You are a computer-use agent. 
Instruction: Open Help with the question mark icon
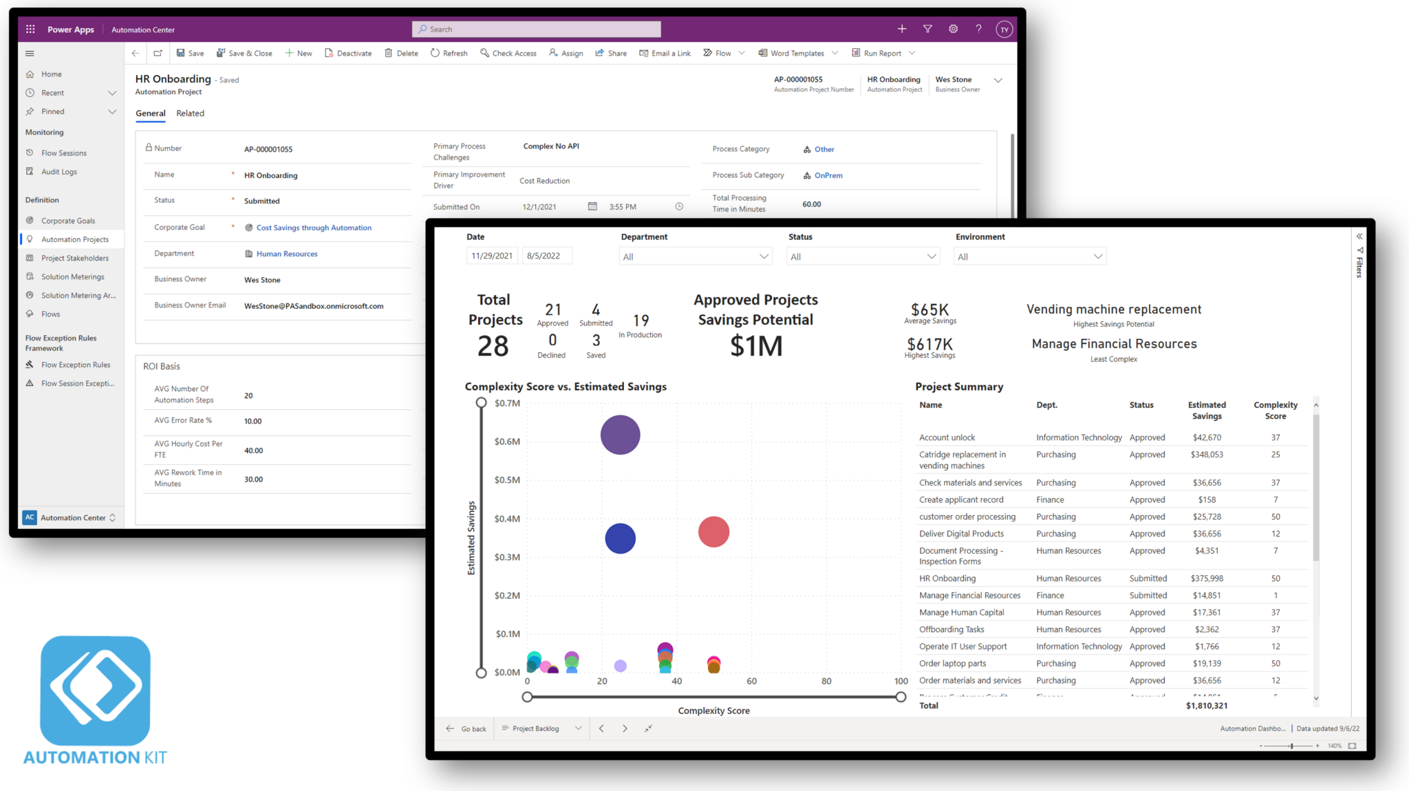(x=978, y=29)
